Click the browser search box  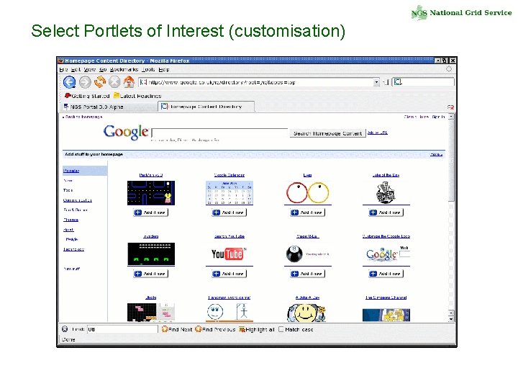(423, 82)
